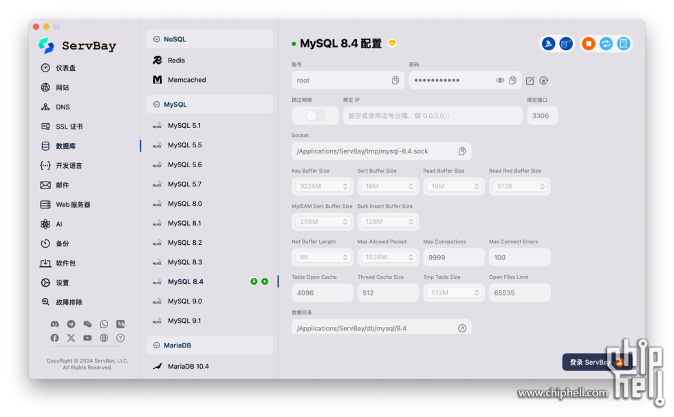Open the Telegram icon in sidebar footer
This screenshot has height=417, width=674.
coord(71,324)
